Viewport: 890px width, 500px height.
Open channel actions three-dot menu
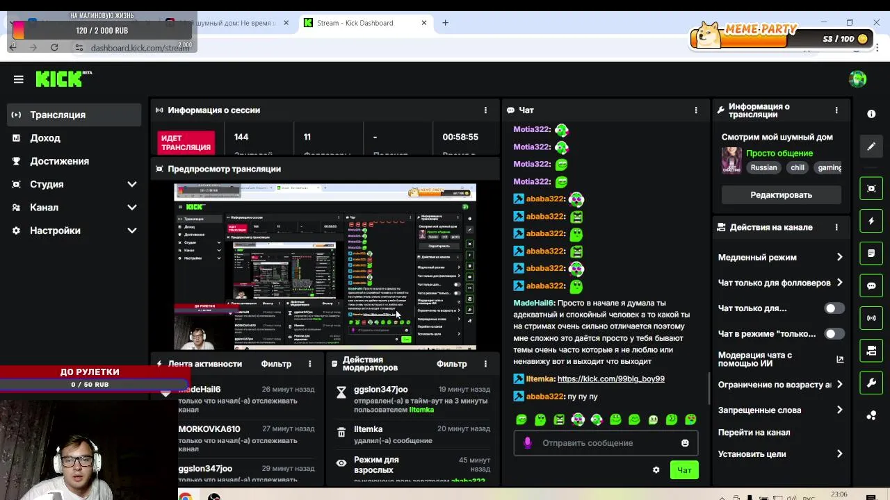[836, 227]
